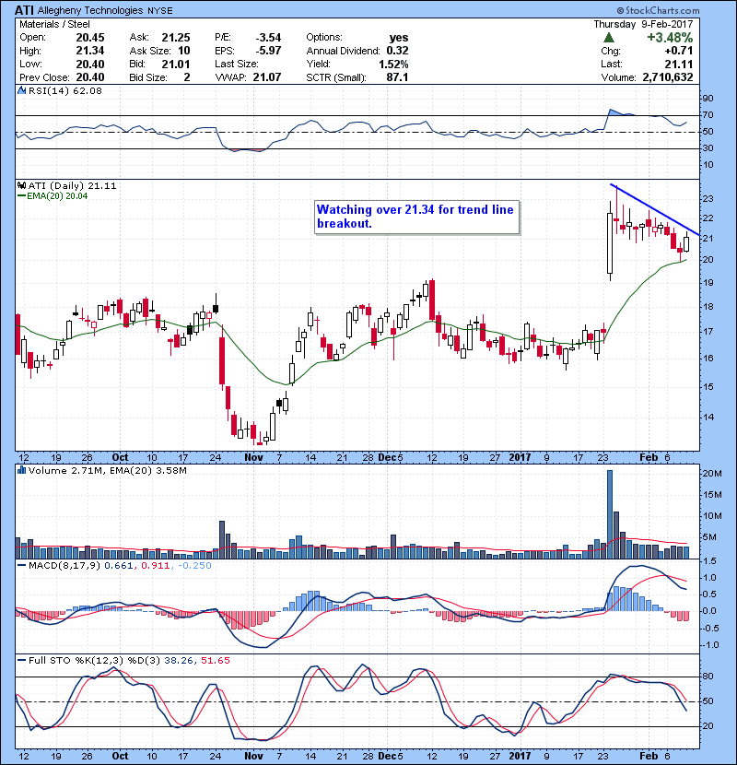Click the RSI indicator icon beside RSI(14)
The image size is (737, 765).
(x=21, y=90)
